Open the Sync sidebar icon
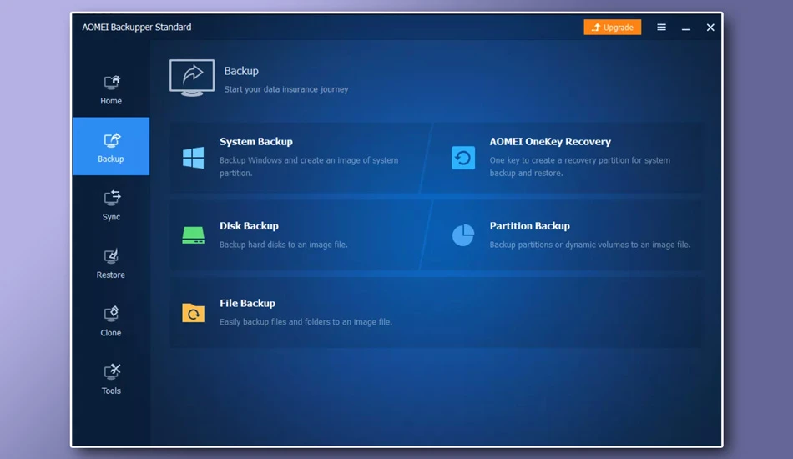The height and width of the screenshot is (459, 793). tap(111, 198)
